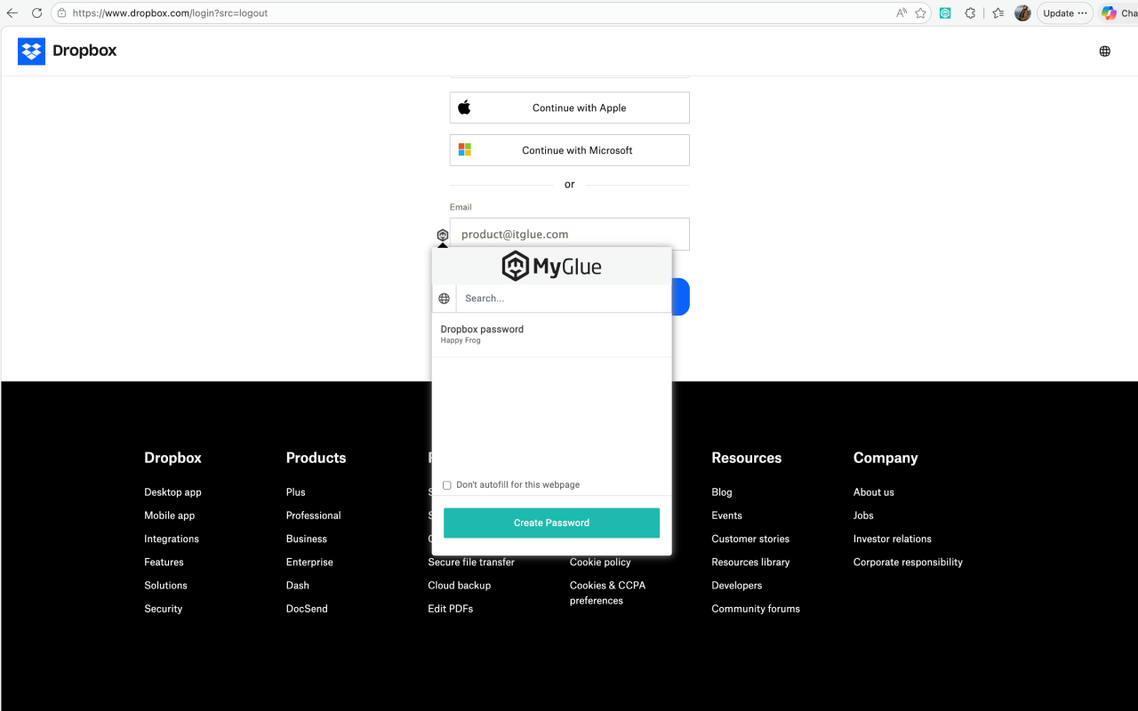This screenshot has width=1138, height=711.
Task: Open the DocSend product link
Action: point(307,609)
